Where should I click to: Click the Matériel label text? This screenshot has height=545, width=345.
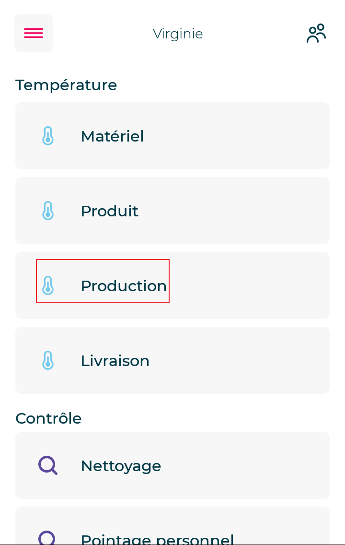coord(112,136)
